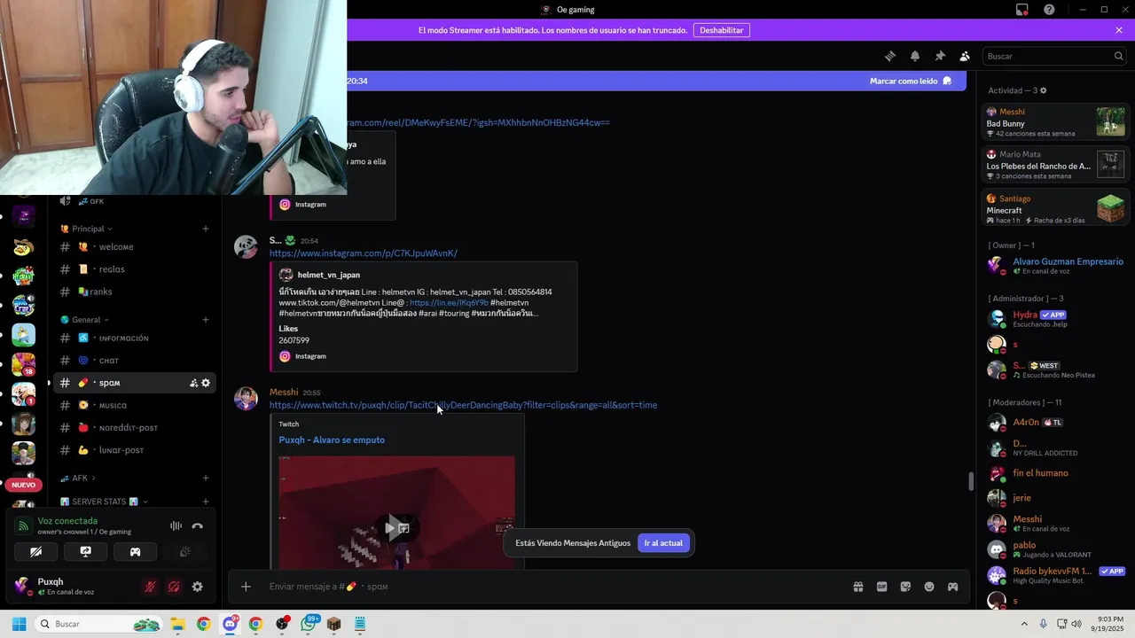
Task: Open the Threads icon in channel header
Action: 890,56
